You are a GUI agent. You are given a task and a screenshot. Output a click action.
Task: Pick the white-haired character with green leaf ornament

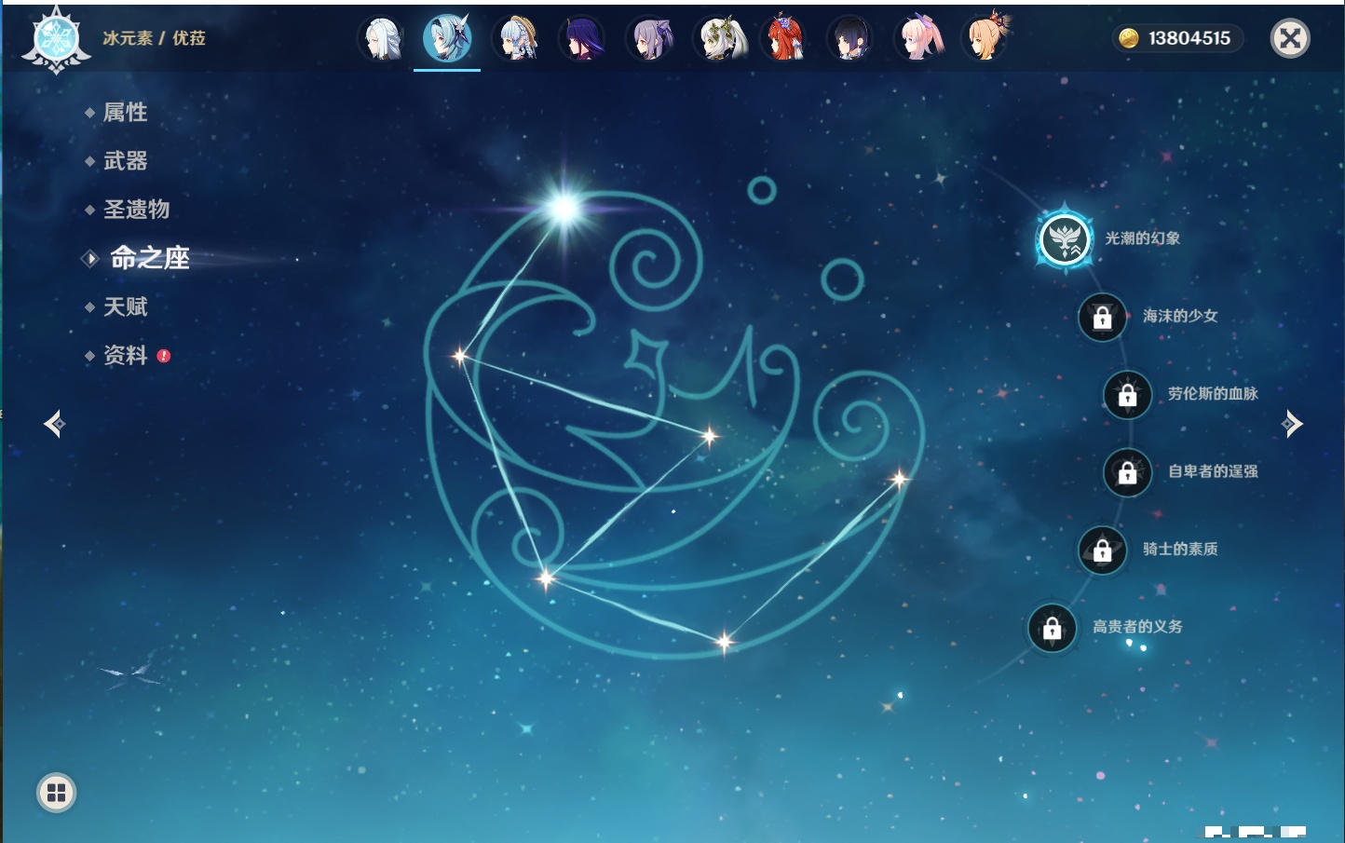[719, 39]
